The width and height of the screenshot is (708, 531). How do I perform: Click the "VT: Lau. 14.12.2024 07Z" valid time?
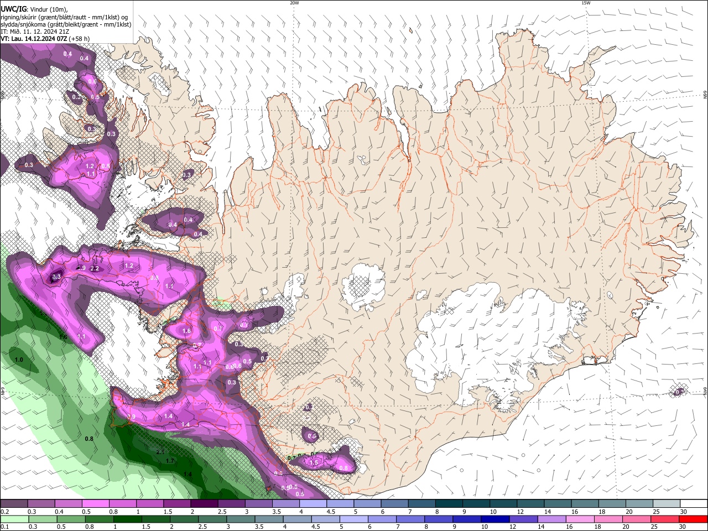coord(34,39)
